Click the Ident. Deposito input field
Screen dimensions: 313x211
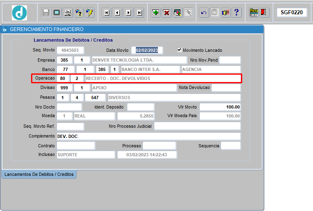pos(140,107)
